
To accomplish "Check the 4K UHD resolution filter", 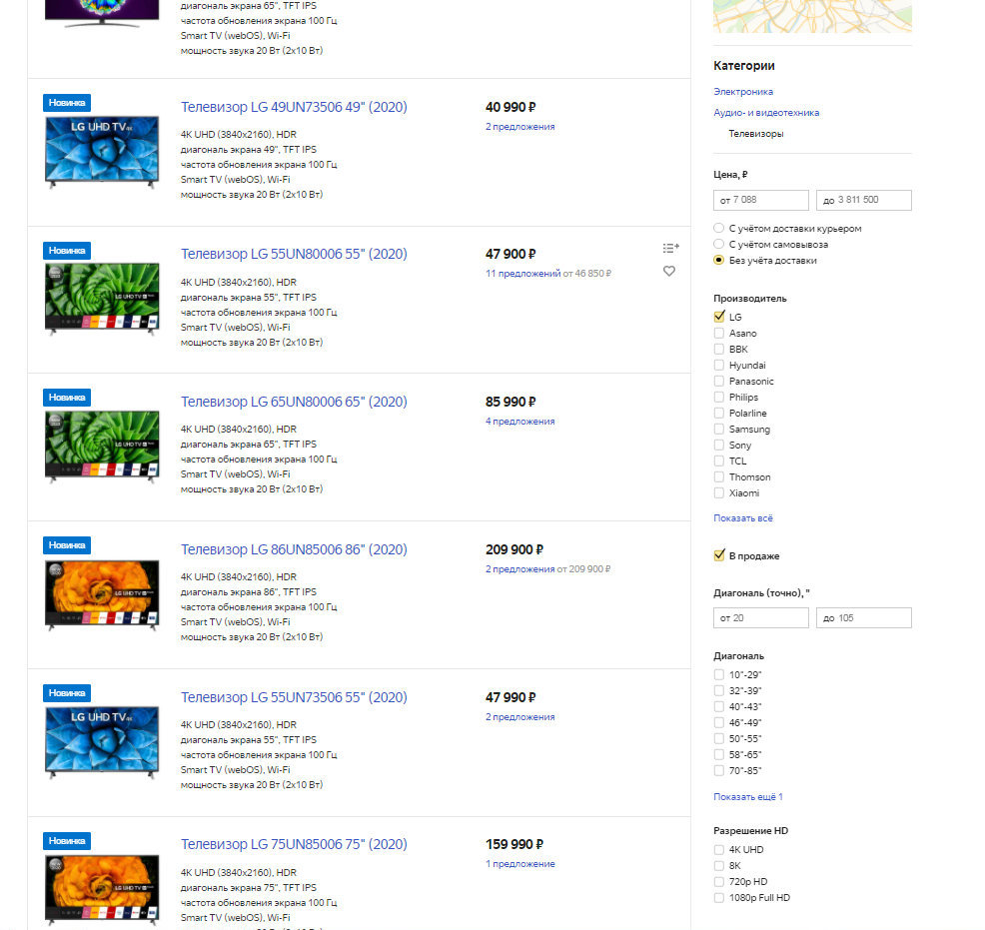I will (719, 850).
